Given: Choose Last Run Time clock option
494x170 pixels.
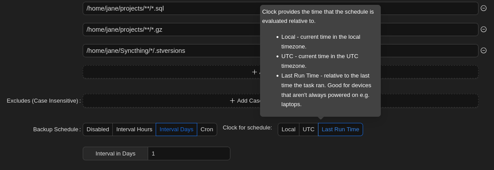Looking at the screenshot, I should (x=341, y=129).
